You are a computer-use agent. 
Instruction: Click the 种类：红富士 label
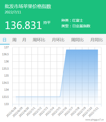(72, 20)
